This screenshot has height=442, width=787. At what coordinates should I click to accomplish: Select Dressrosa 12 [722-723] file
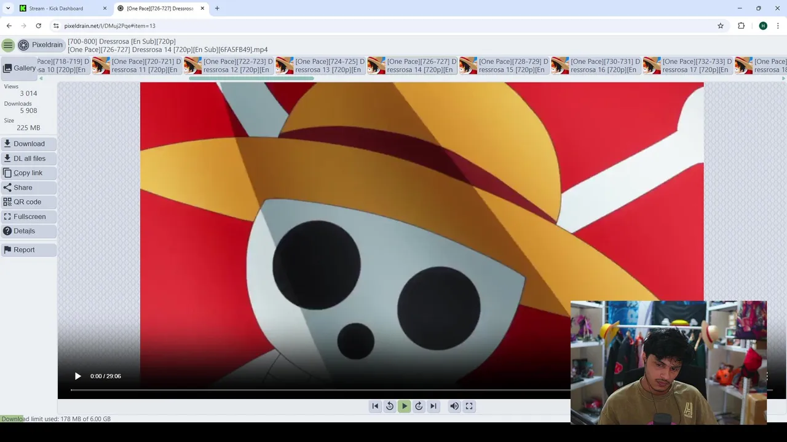(229, 66)
